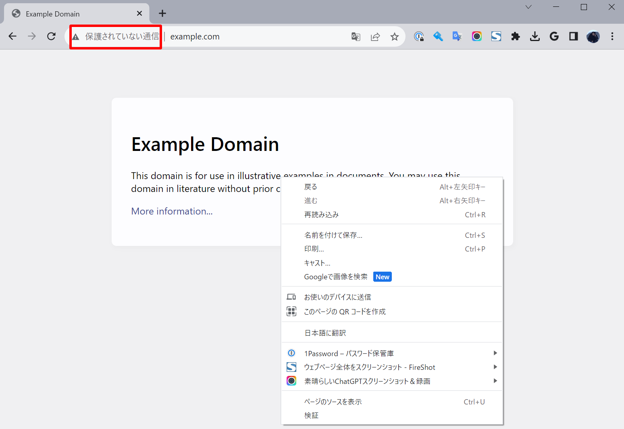
Task: Open the 1Password extension icon
Action: pyautogui.click(x=419, y=36)
